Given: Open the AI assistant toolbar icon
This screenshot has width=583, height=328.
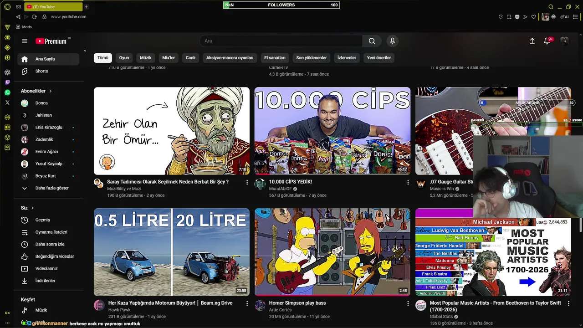Looking at the screenshot, I should [x=564, y=17].
